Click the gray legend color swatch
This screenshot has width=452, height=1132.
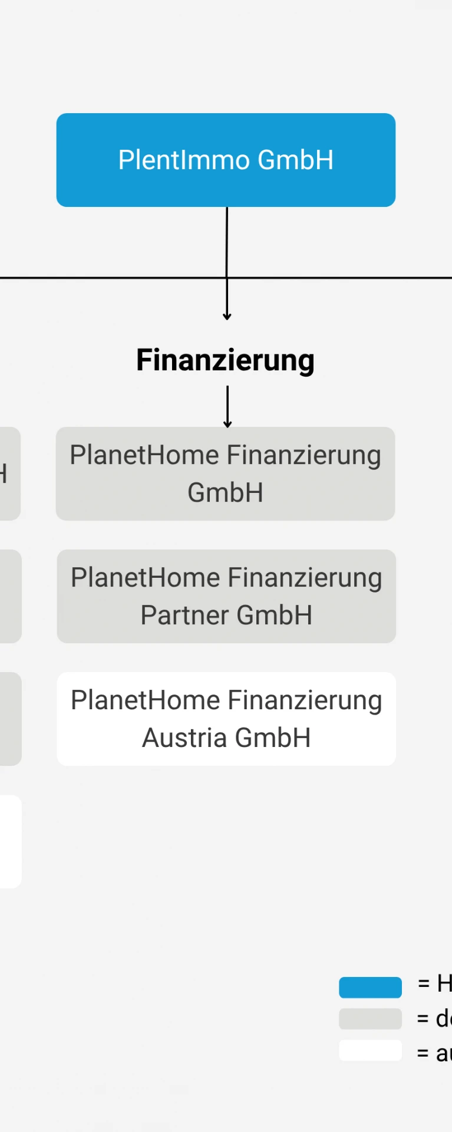pyautogui.click(x=370, y=1019)
